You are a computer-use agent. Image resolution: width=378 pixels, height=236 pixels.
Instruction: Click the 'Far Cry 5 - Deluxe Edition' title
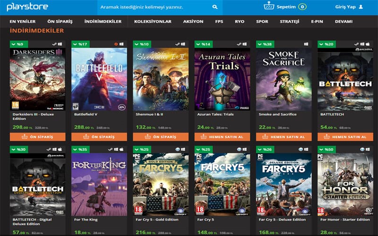click(x=282, y=219)
